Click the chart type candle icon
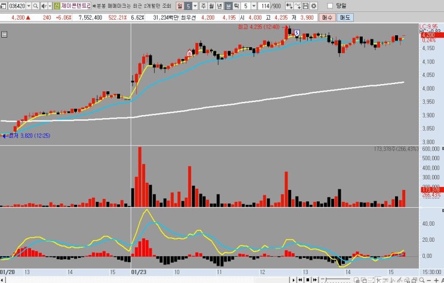Viewport: 444px width, 283px height. (x=289, y=6)
